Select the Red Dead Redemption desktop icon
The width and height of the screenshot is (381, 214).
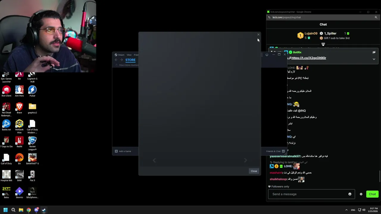tap(6, 110)
